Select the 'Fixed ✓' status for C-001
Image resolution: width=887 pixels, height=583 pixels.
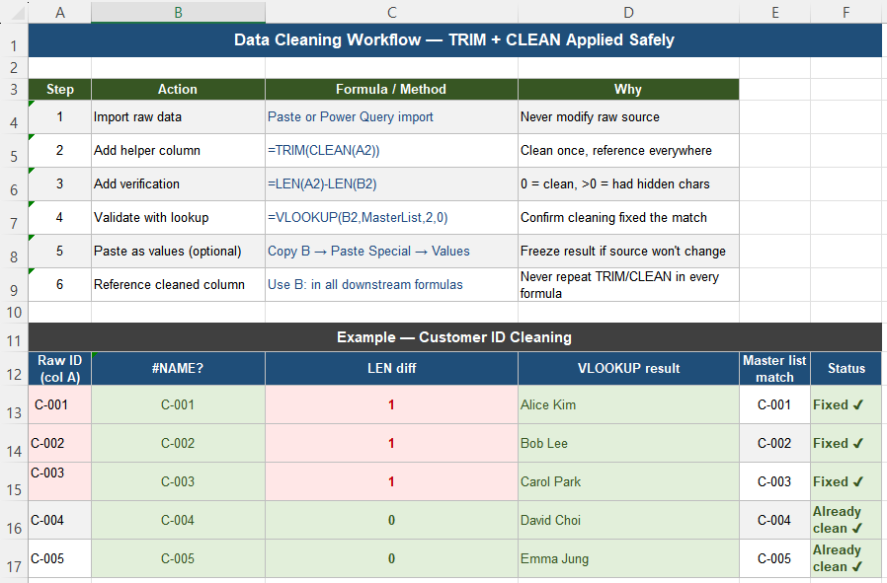click(x=847, y=405)
